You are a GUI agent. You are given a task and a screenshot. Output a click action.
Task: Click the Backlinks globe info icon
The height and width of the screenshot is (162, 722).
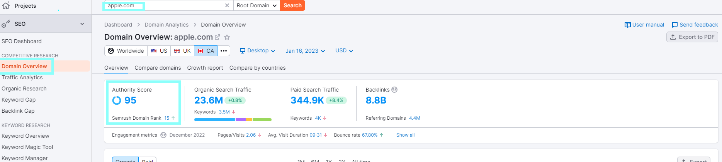coord(394,90)
